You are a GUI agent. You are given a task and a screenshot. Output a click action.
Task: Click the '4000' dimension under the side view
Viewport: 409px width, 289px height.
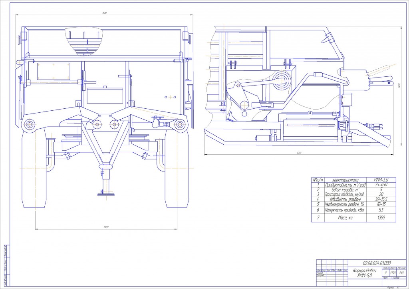[299, 153]
